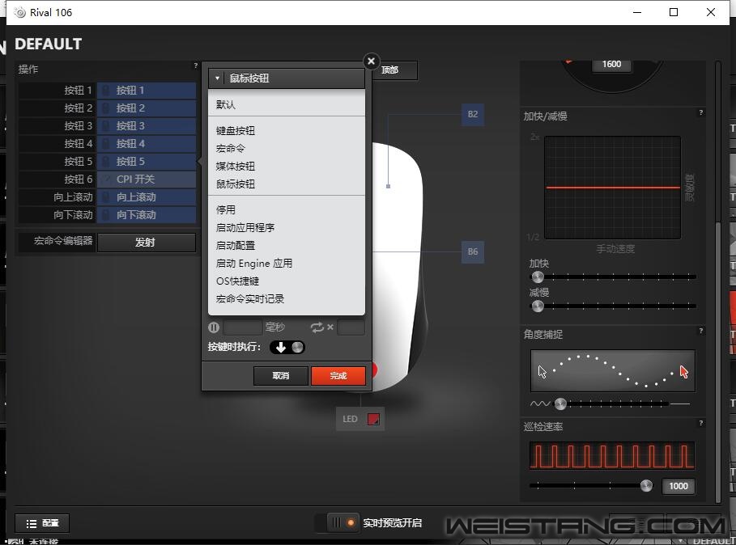This screenshot has width=736, height=545.
Task: Choose 媒体按钮 in the dropdown list
Action: (x=236, y=167)
